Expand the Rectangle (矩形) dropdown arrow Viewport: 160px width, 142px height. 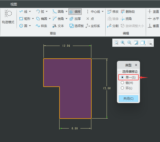pyautogui.click(x=33, y=19)
